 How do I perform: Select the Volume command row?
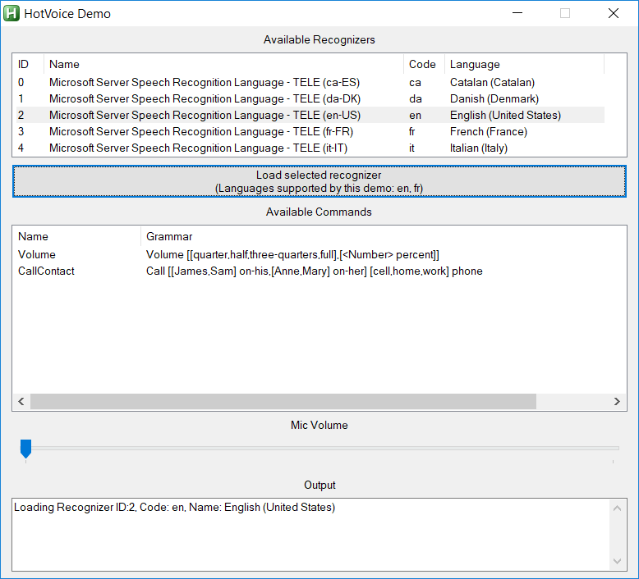(x=319, y=255)
